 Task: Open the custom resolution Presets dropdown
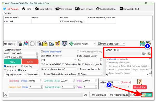pos(28,70)
